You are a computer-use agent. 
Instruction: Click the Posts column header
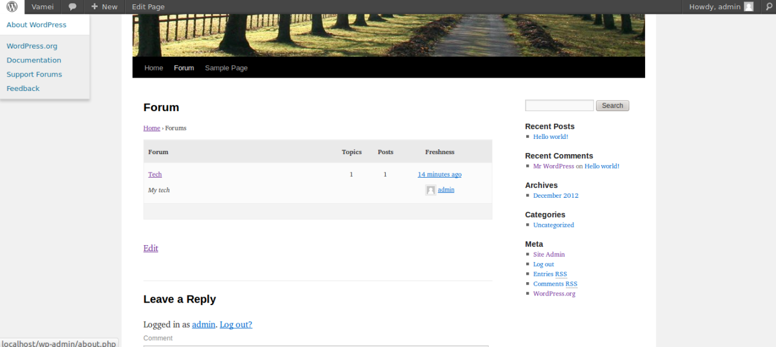click(386, 152)
